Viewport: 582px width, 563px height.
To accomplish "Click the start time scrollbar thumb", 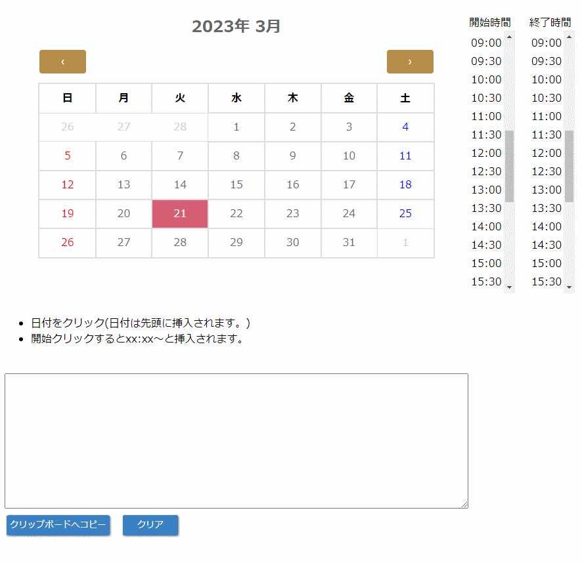I will click(509, 166).
